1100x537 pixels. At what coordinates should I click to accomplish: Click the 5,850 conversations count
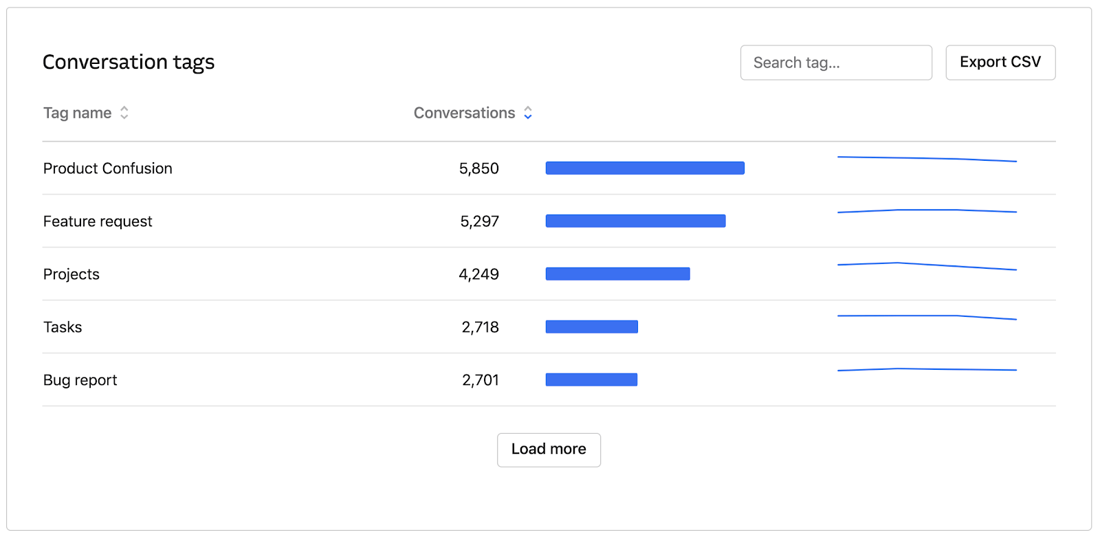479,168
